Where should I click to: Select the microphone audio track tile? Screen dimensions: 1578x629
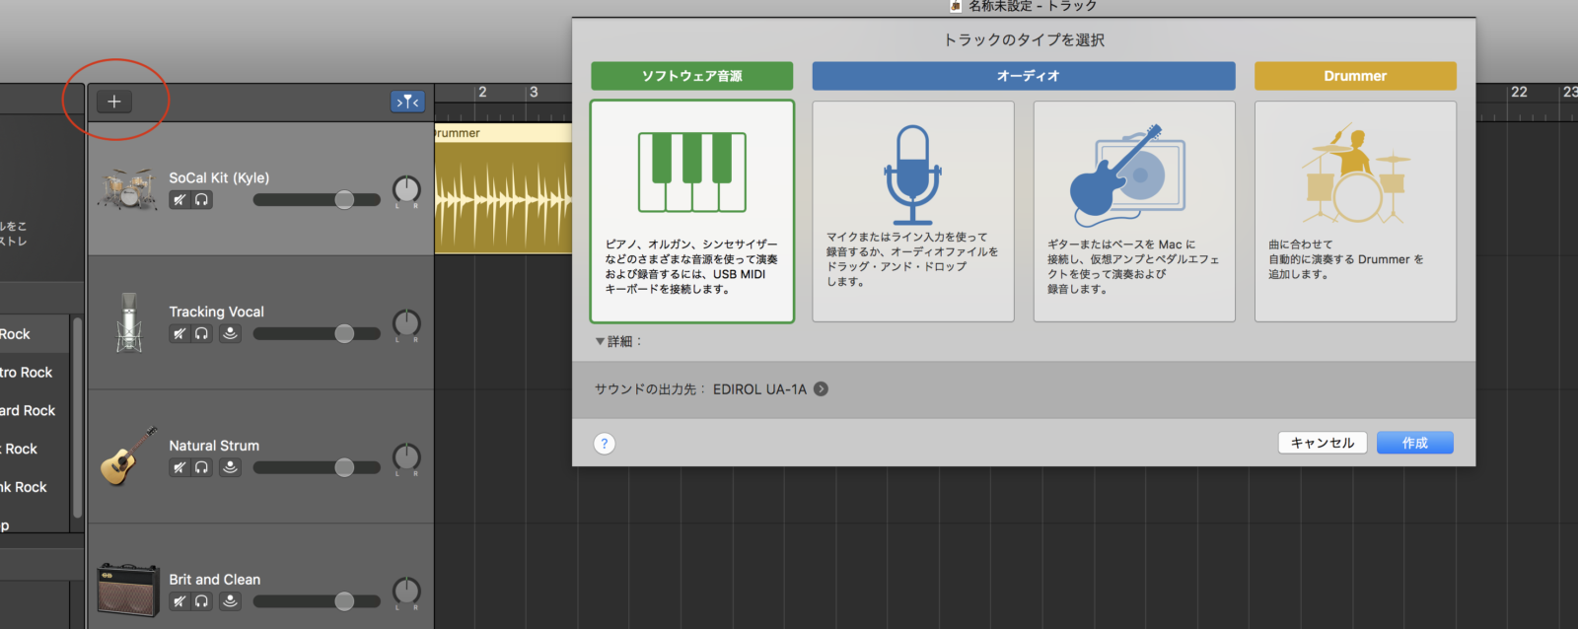coord(912,211)
